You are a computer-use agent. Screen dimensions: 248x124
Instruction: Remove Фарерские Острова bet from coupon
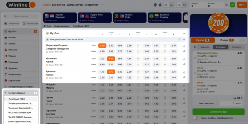195,58
